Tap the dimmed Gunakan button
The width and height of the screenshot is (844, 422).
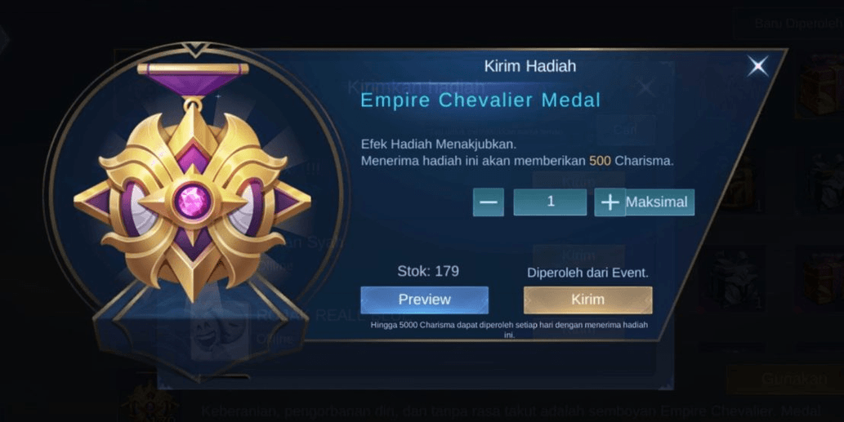pos(793,379)
